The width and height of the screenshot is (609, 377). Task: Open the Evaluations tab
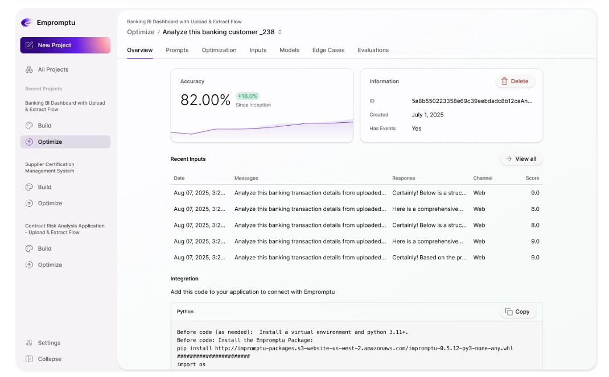[373, 50]
